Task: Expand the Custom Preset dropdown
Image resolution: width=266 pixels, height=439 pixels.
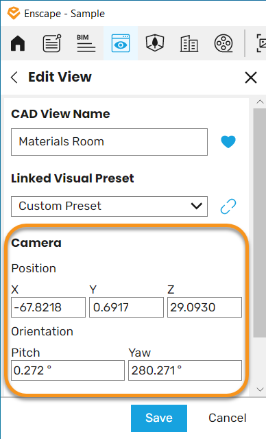Action: 110,206
